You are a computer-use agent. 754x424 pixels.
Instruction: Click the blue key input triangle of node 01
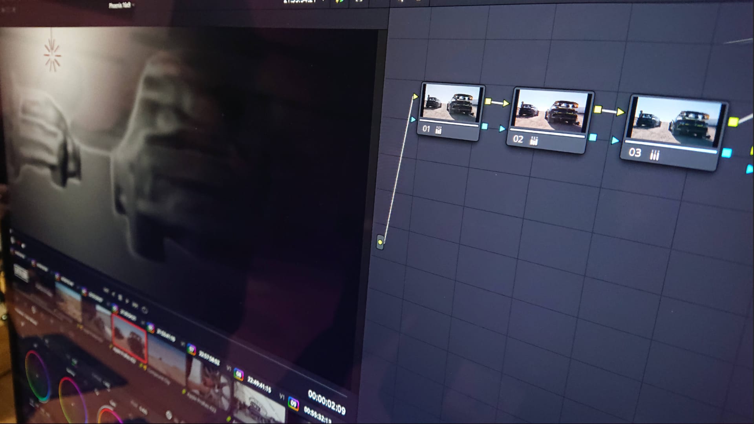412,119
